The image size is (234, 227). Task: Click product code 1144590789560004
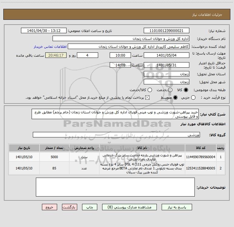(201, 157)
